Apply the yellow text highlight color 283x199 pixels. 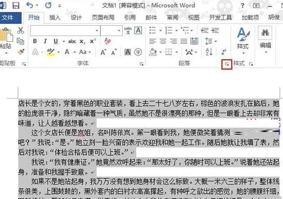51,52
